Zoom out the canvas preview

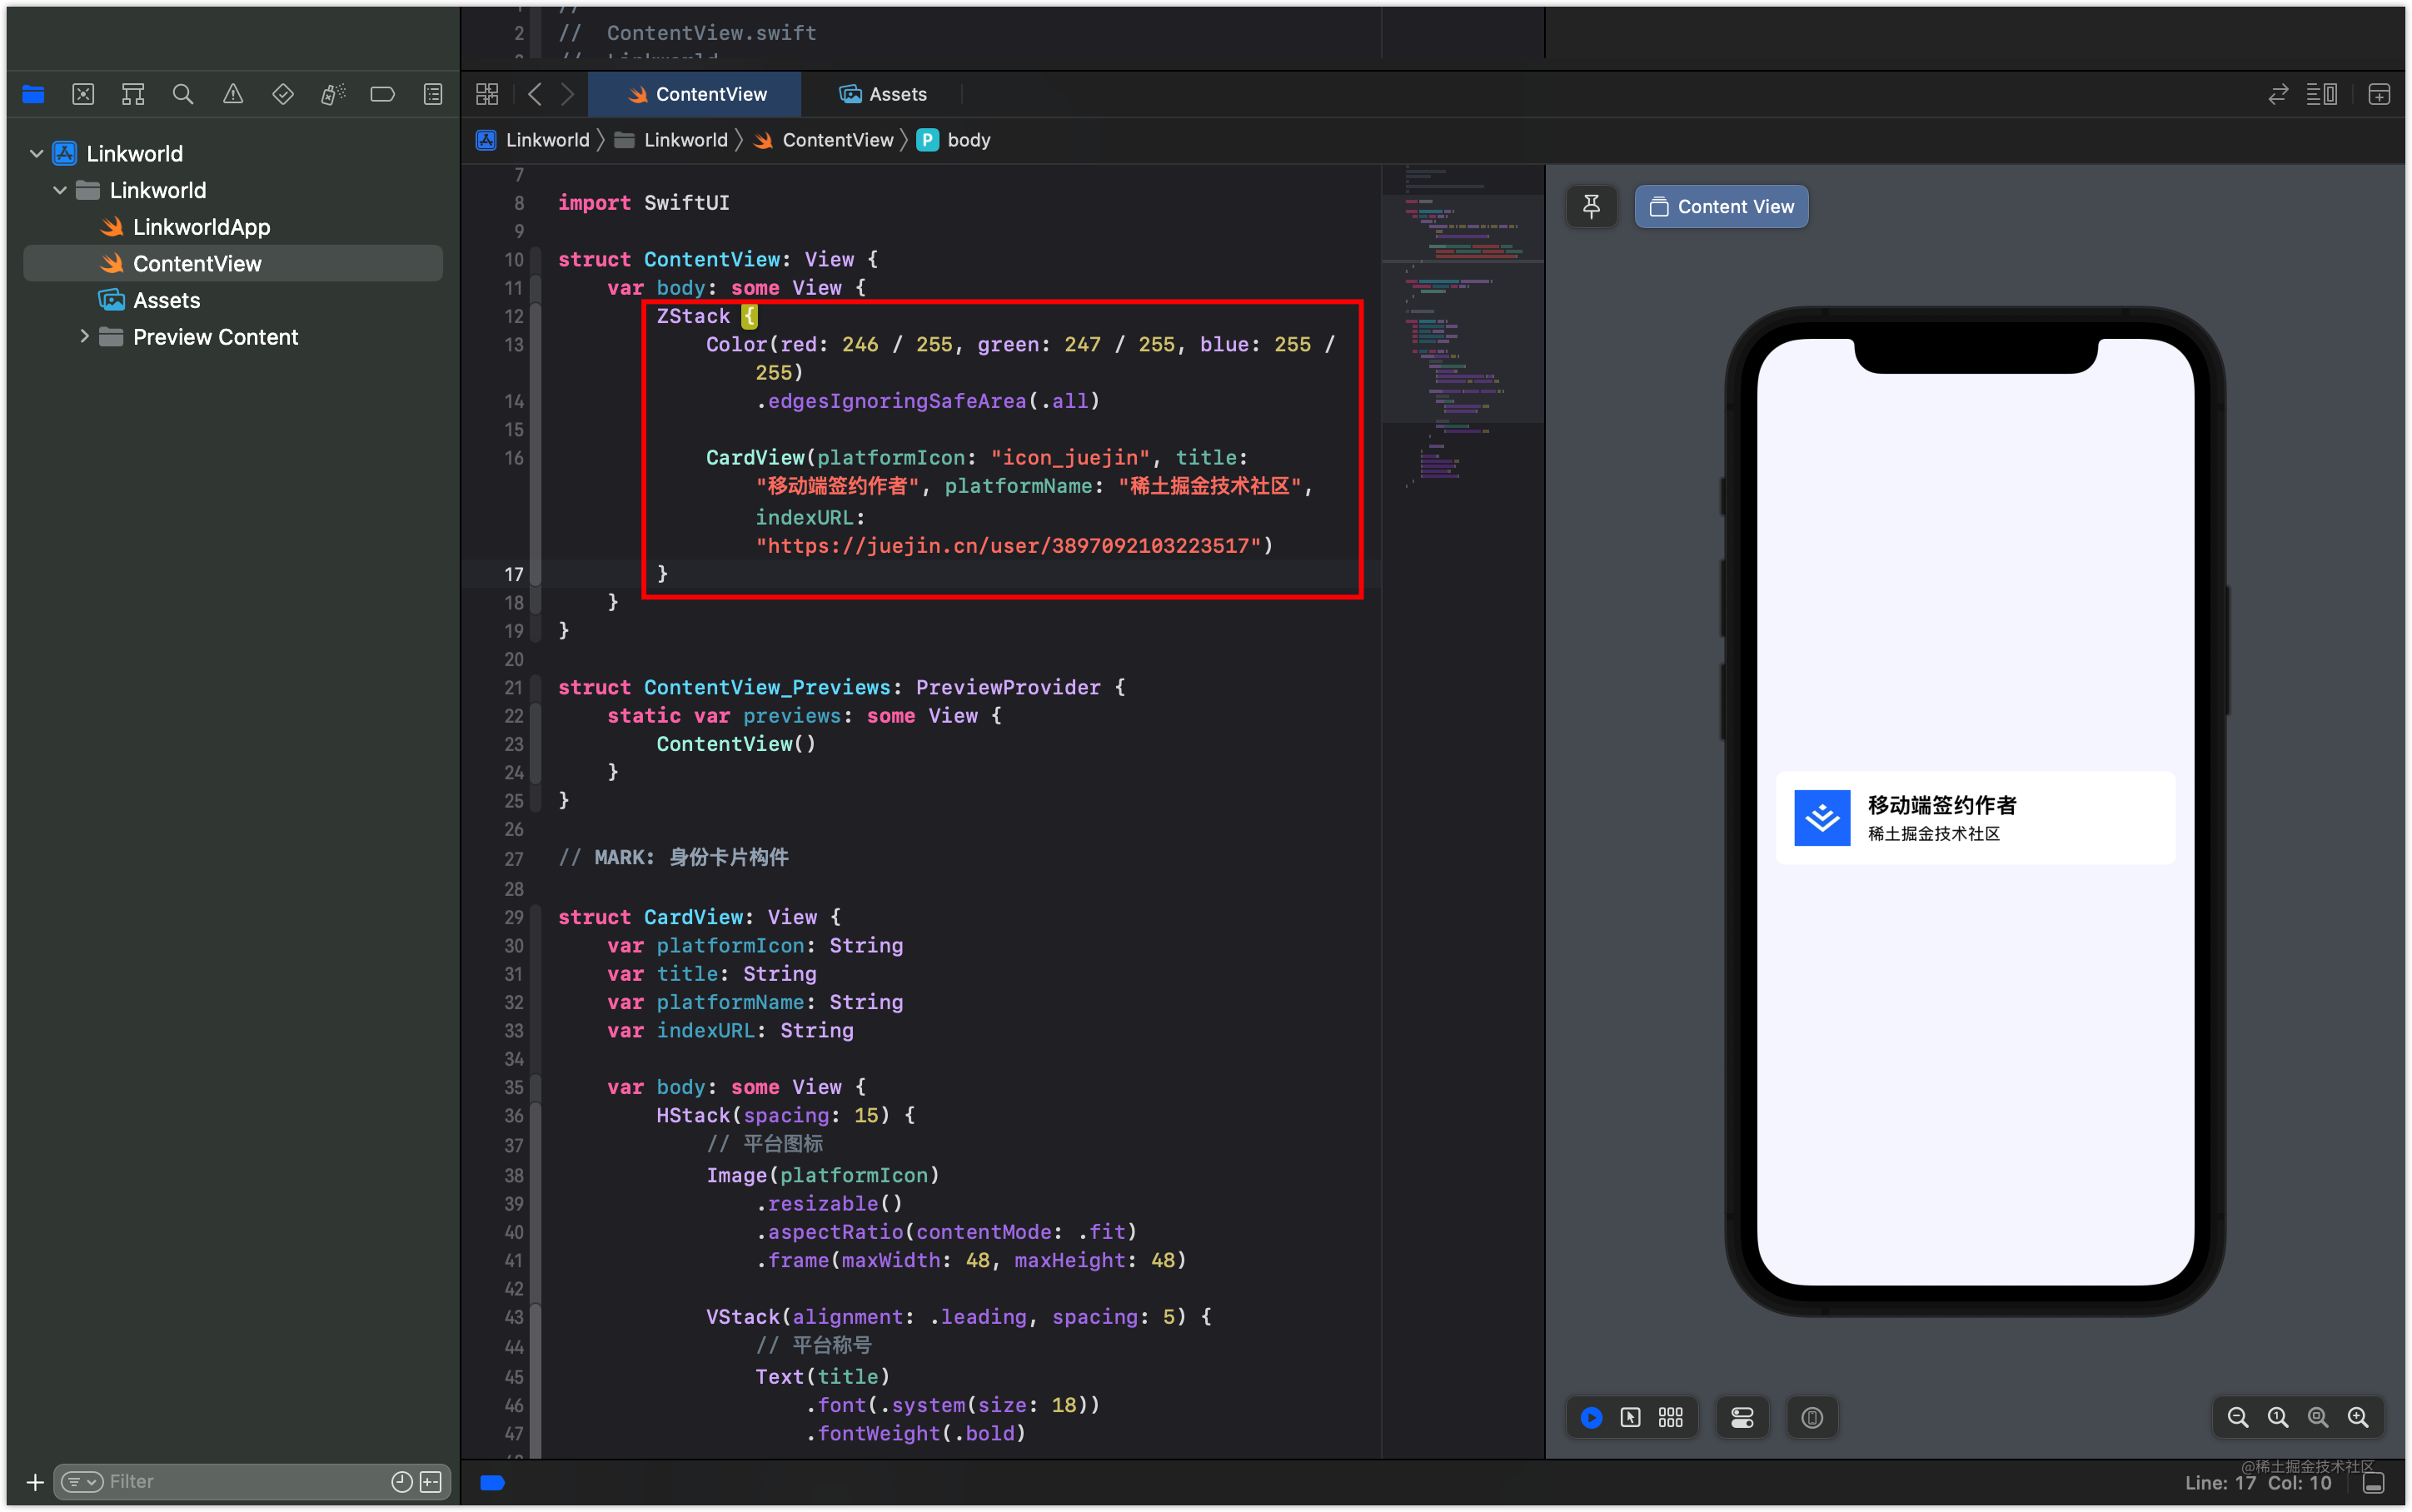click(2237, 1417)
